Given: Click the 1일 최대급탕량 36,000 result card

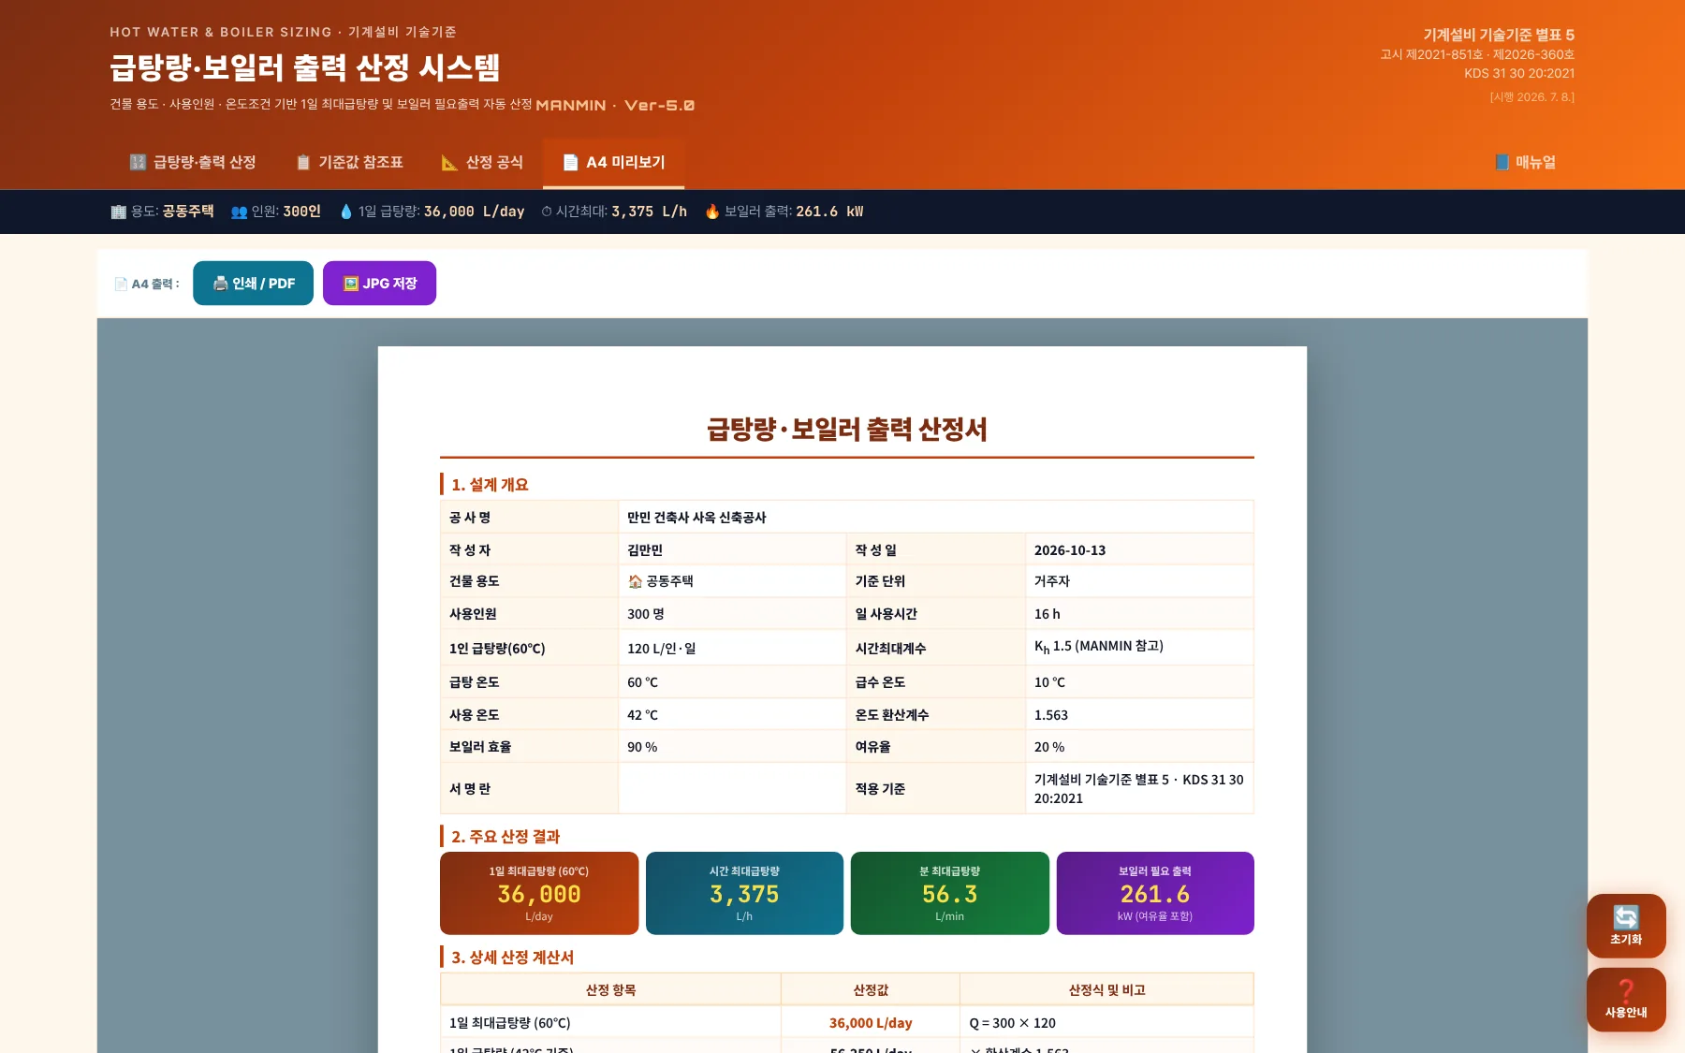Looking at the screenshot, I should [x=539, y=893].
